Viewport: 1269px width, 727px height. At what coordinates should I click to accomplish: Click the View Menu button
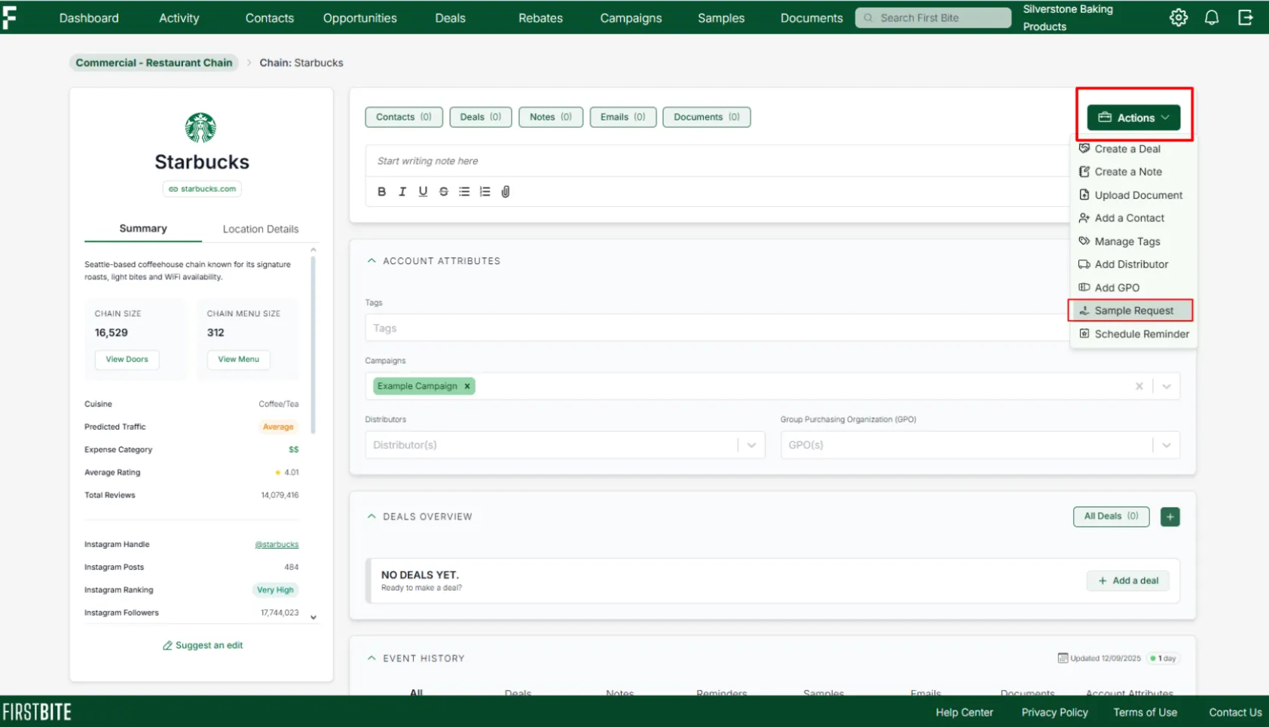click(239, 360)
